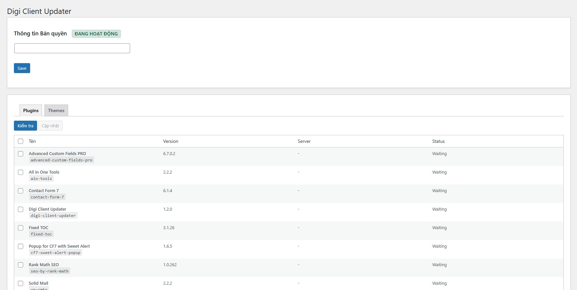Image resolution: width=577 pixels, height=290 pixels.
Task: Check the Advanced Custom Fields PRO checkbox
Action: click(21, 154)
